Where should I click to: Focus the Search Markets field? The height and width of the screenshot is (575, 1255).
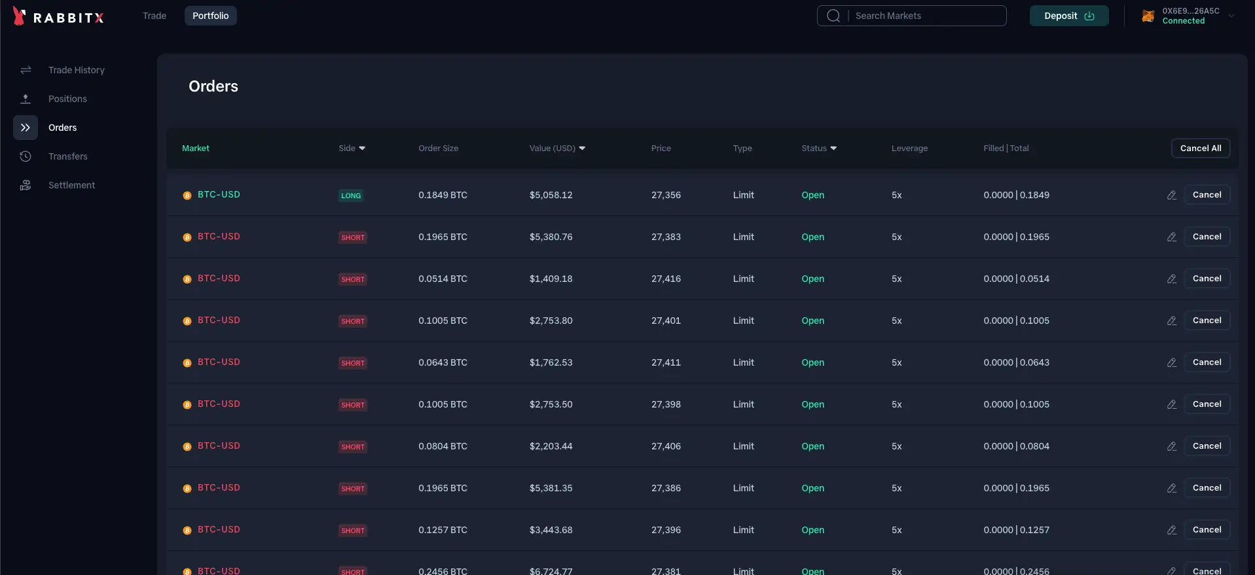point(926,16)
